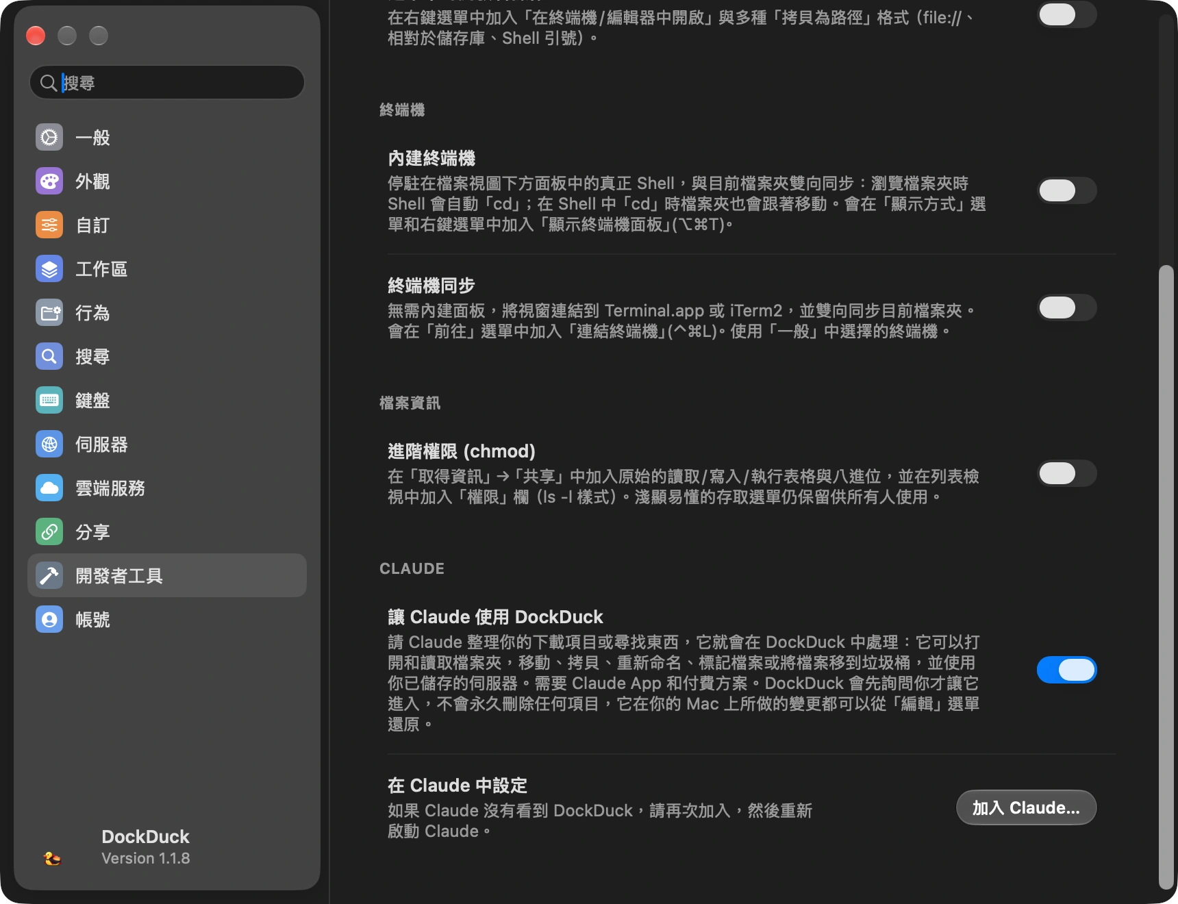Click the 在 Claude 中設定 title
Viewport: 1178px width, 904px height.
click(x=458, y=786)
